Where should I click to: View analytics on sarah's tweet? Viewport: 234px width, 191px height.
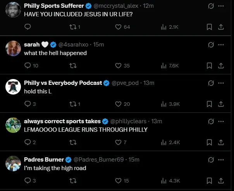tap(163, 65)
